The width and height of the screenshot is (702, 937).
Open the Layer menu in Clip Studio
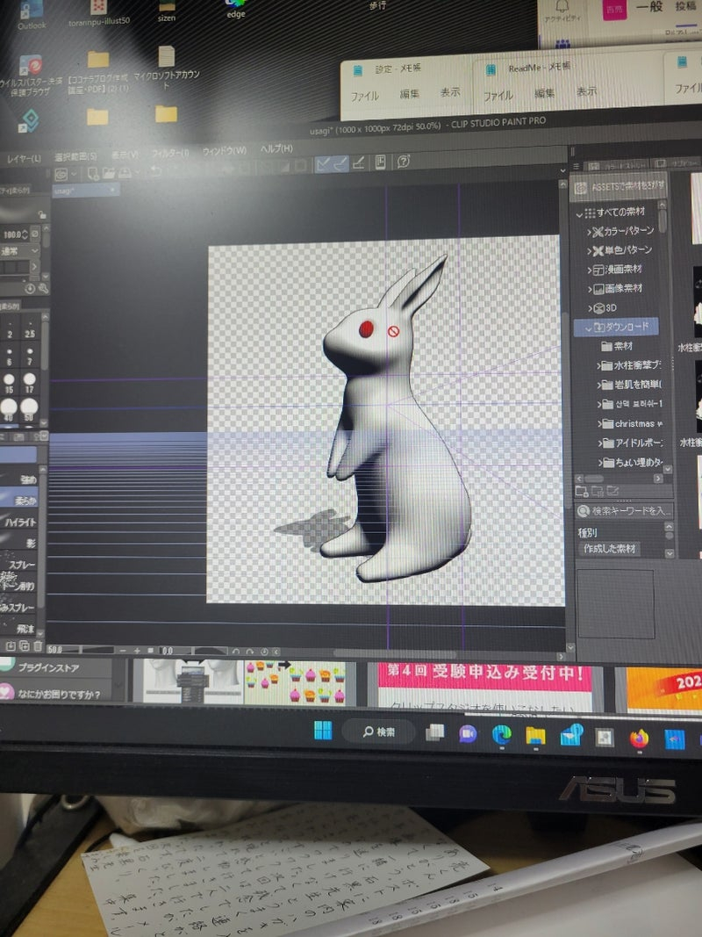coord(24,158)
